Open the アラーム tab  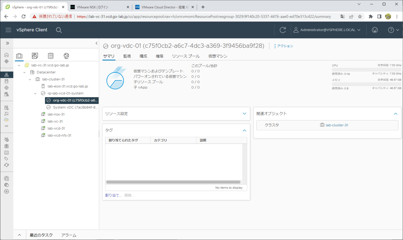(x=69, y=235)
